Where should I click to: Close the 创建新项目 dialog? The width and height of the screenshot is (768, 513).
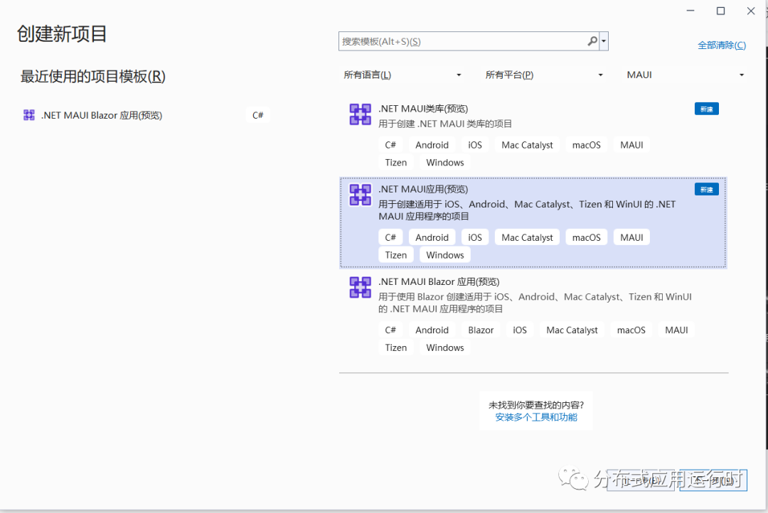pos(751,11)
